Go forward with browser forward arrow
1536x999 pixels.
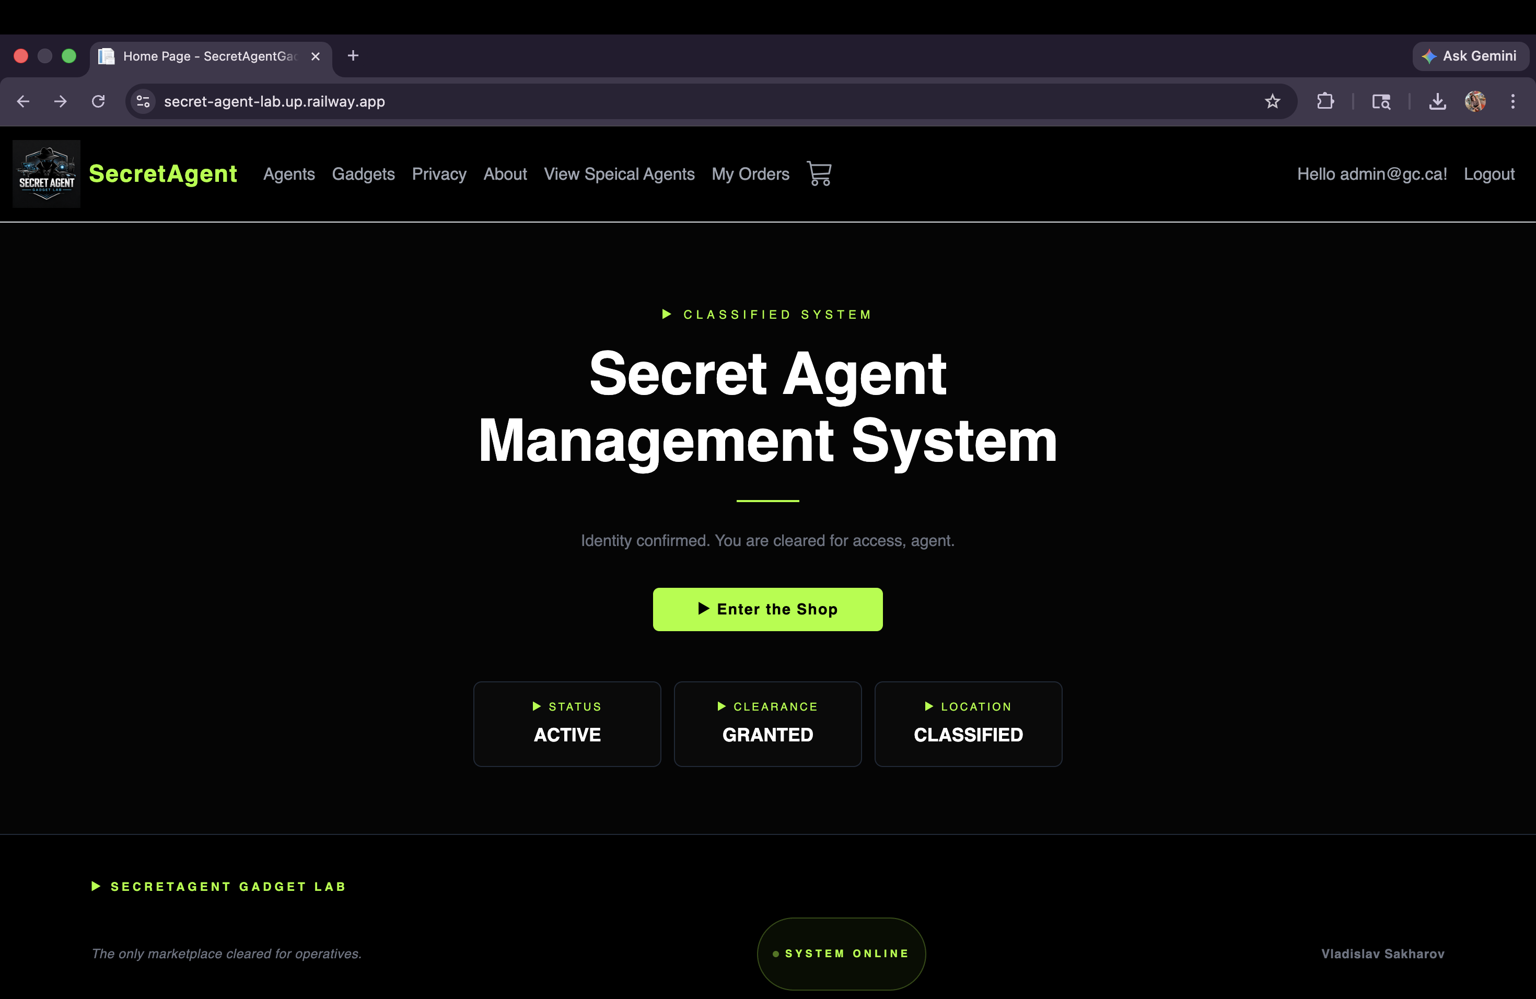pyautogui.click(x=61, y=101)
